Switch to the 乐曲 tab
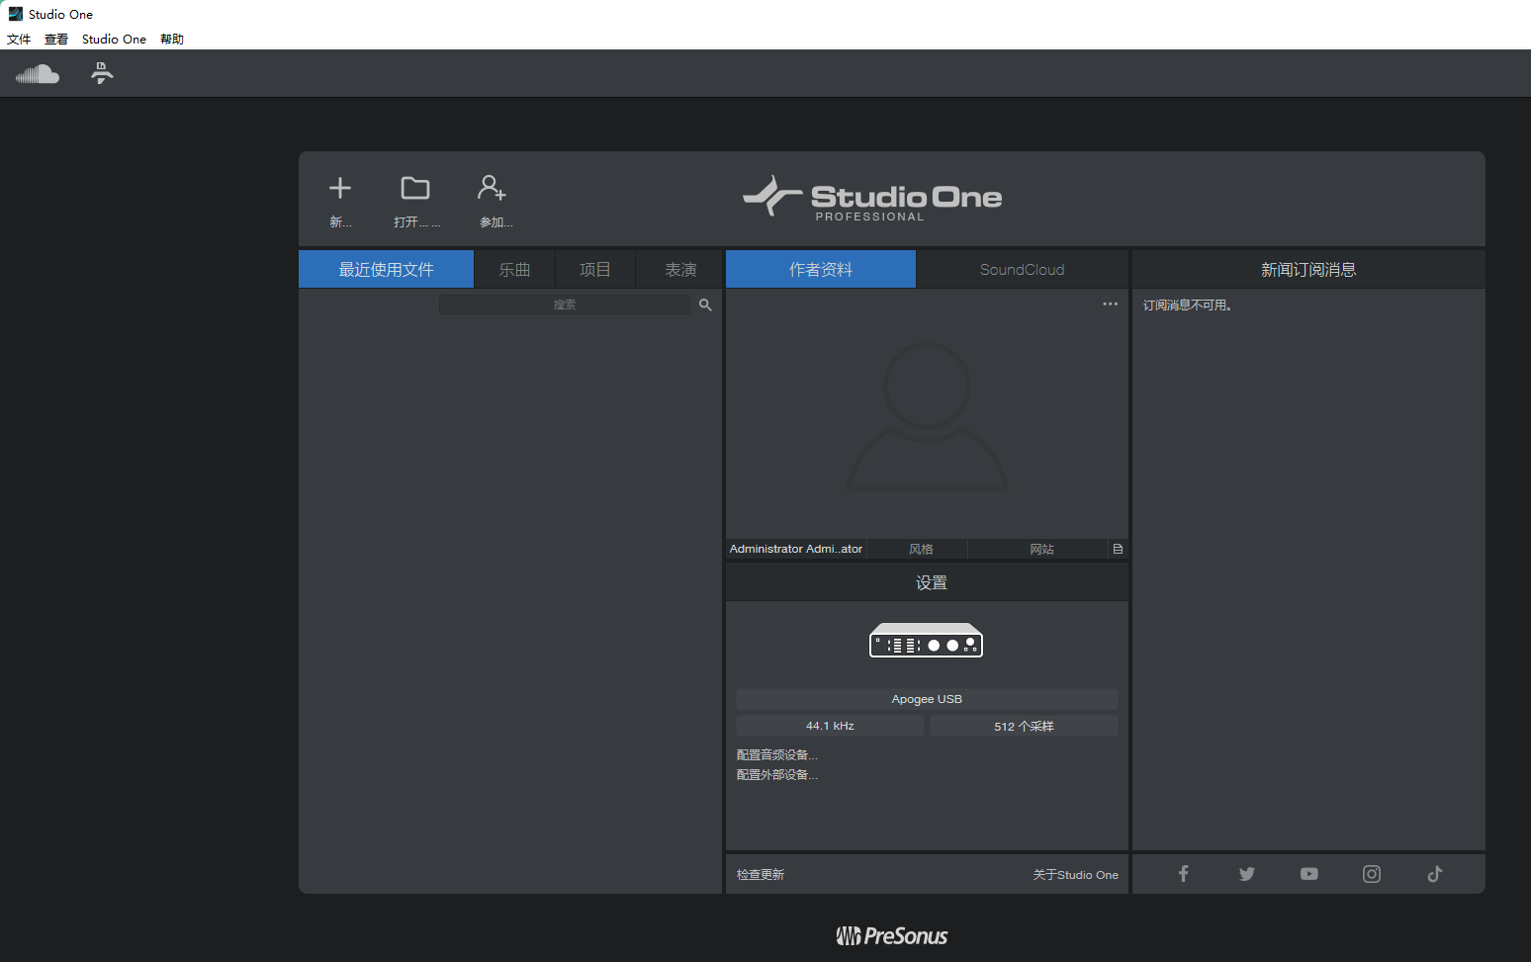The width and height of the screenshot is (1531, 962). pos(514,269)
